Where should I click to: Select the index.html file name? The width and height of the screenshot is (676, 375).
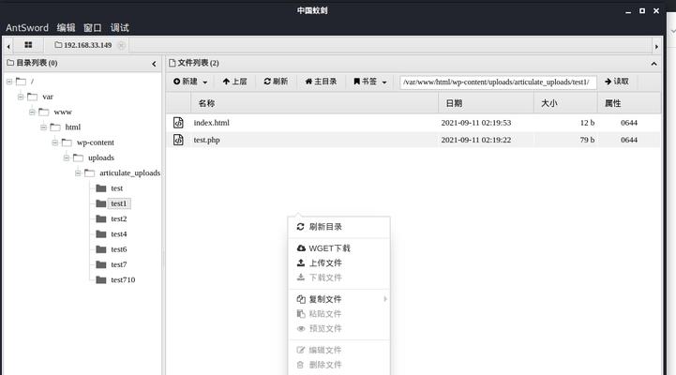tap(212, 123)
